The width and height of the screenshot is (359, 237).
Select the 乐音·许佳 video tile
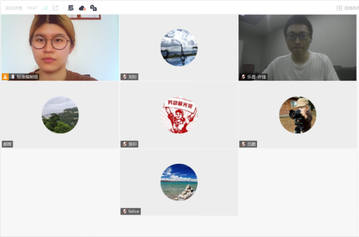tap(298, 48)
